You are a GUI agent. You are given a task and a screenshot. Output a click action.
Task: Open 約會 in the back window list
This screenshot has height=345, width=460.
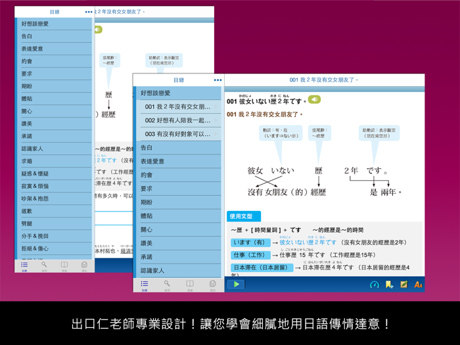(x=55, y=61)
